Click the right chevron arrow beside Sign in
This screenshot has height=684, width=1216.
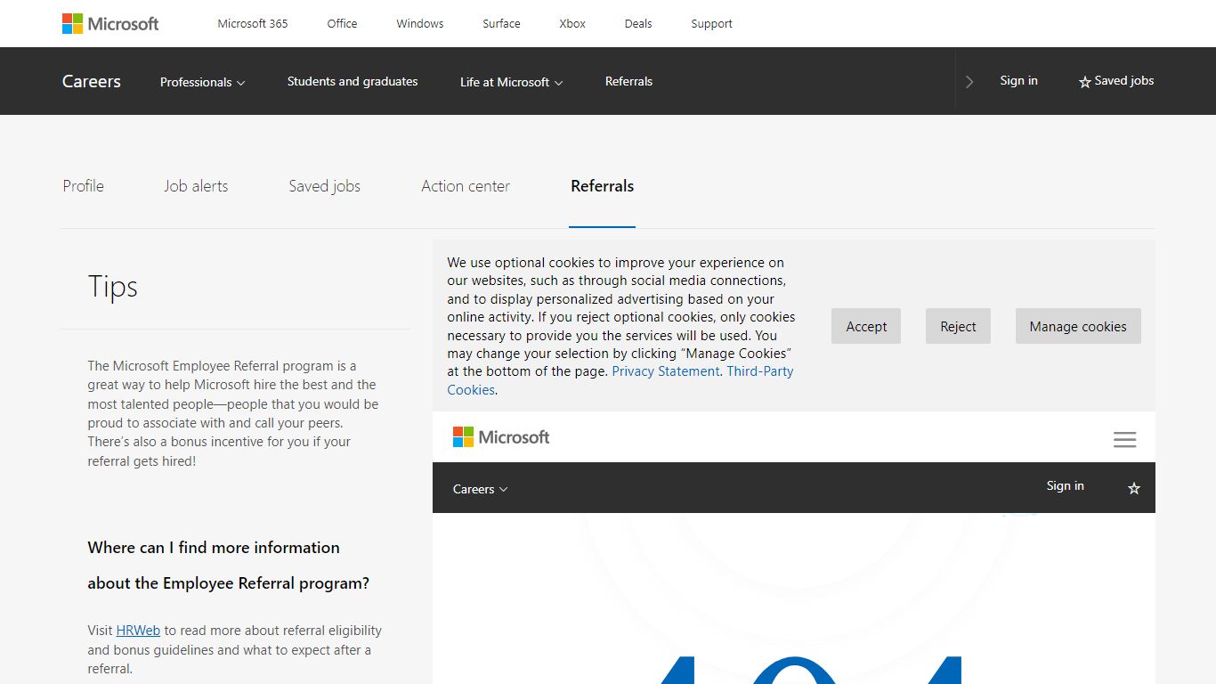tap(969, 82)
